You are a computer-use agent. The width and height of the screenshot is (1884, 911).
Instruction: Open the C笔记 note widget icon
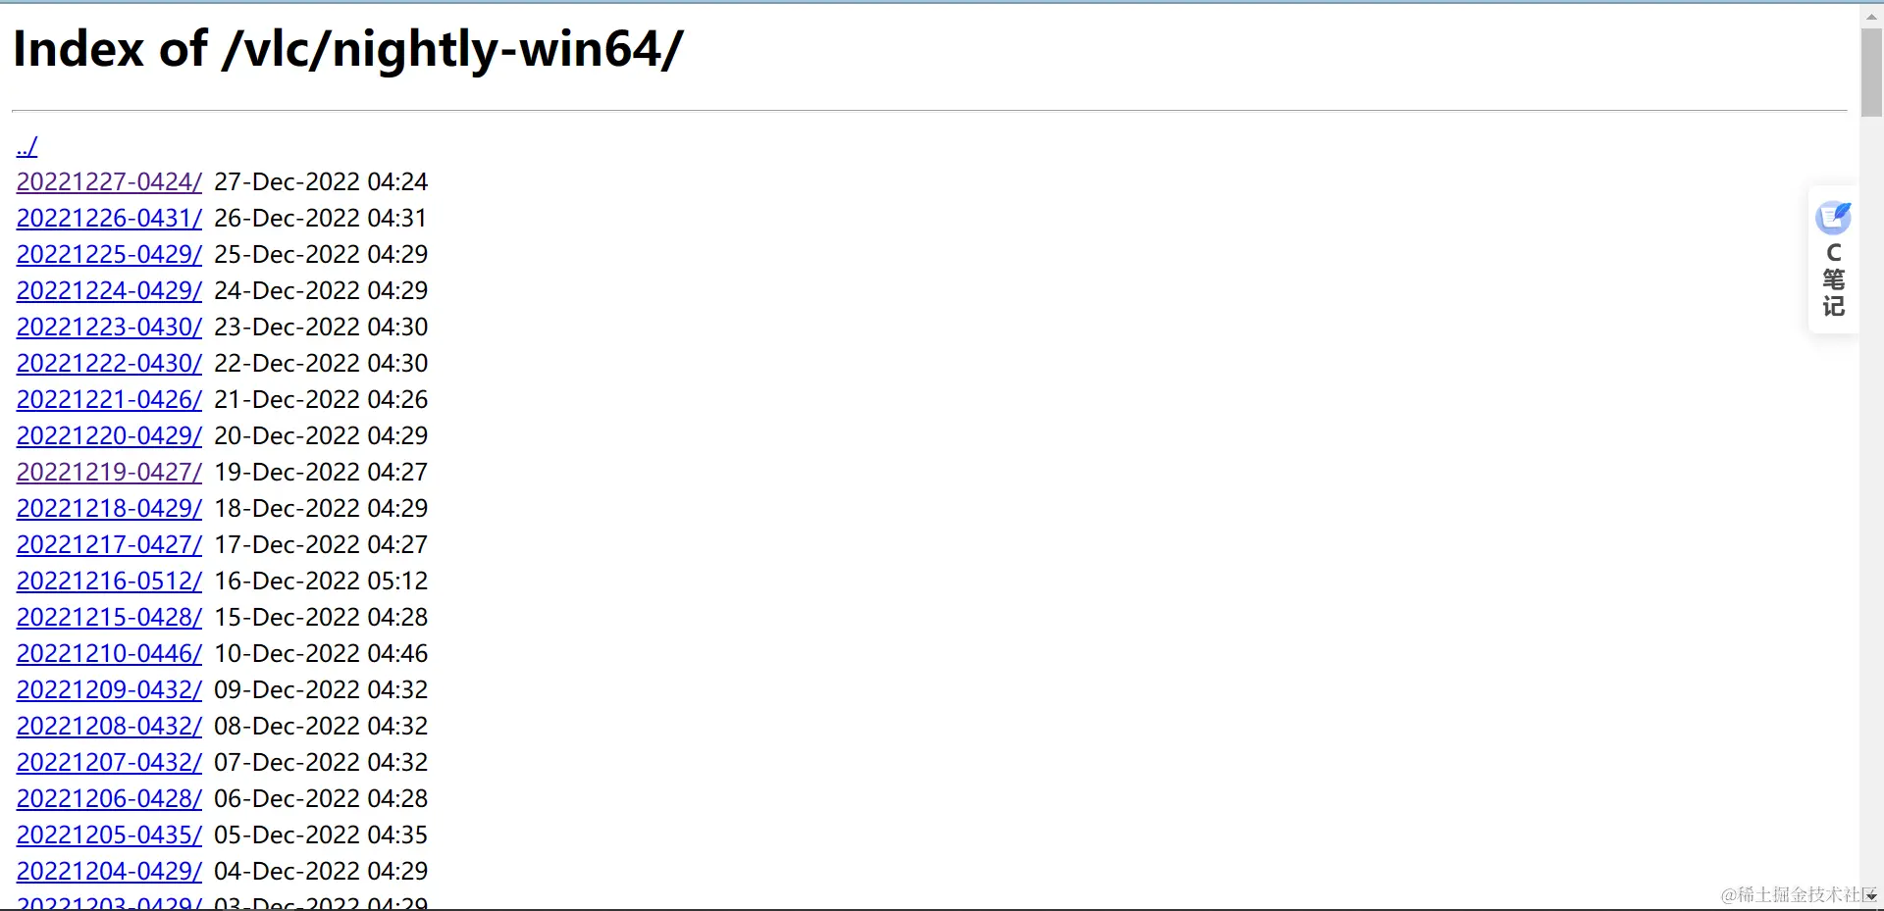point(1833,218)
